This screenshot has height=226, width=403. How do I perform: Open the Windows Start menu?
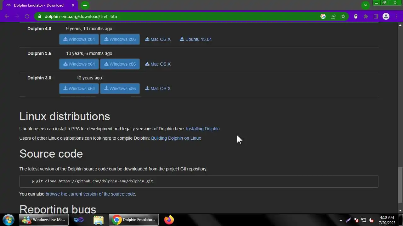8,220
